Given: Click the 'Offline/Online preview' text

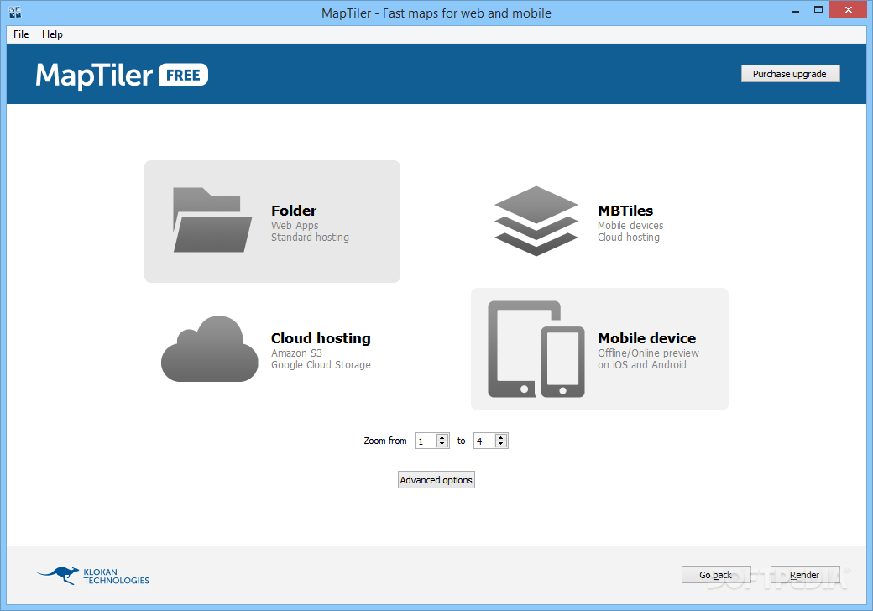Looking at the screenshot, I should point(648,352).
